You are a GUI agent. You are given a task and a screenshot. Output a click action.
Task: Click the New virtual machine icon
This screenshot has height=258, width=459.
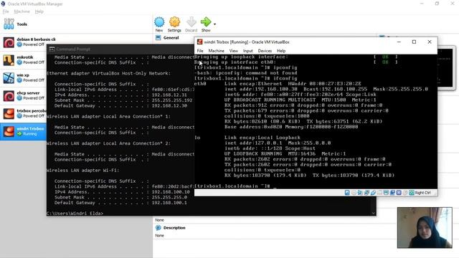tap(159, 22)
